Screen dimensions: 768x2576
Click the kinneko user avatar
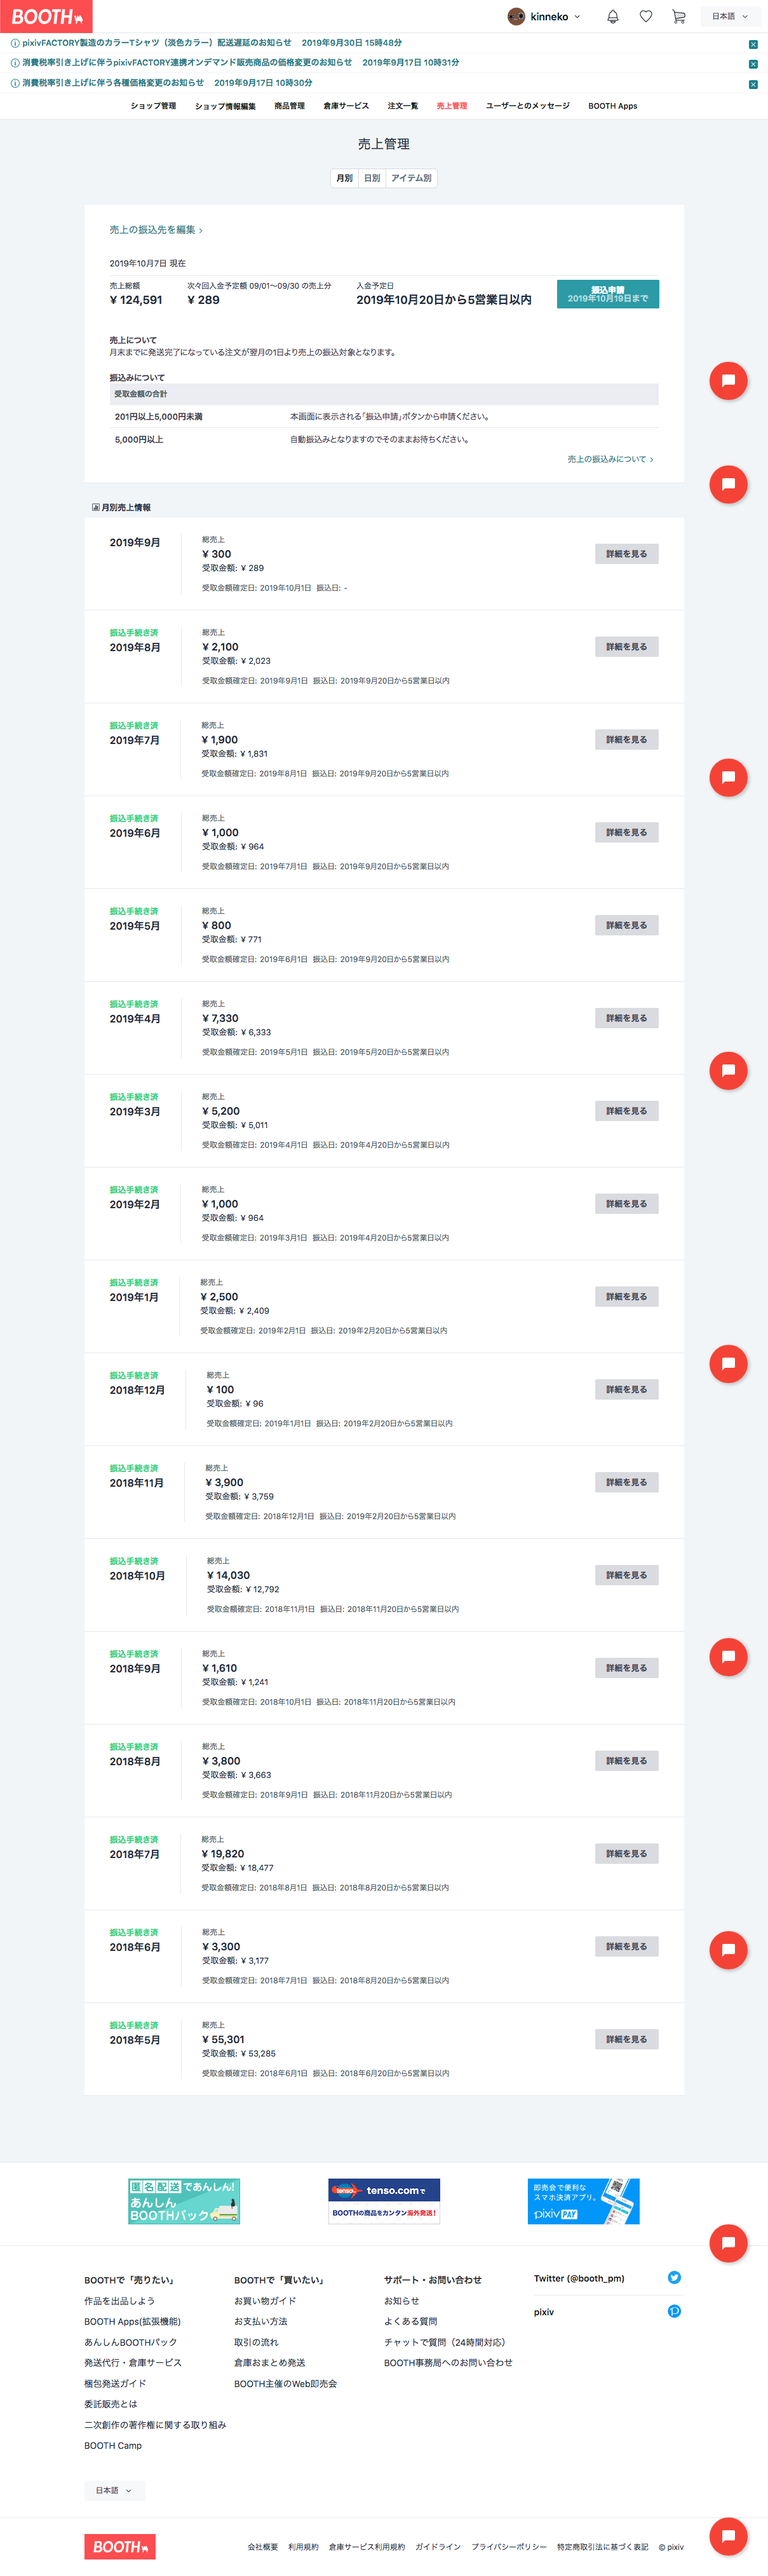516,17
